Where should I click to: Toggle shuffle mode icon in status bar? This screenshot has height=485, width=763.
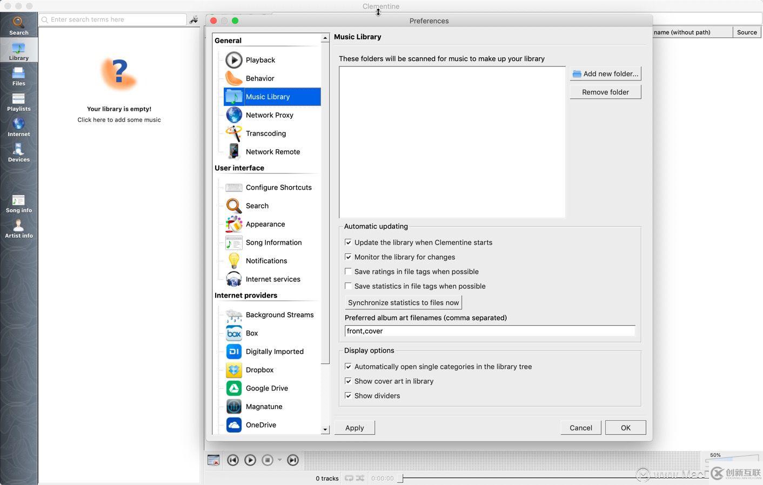pos(360,478)
